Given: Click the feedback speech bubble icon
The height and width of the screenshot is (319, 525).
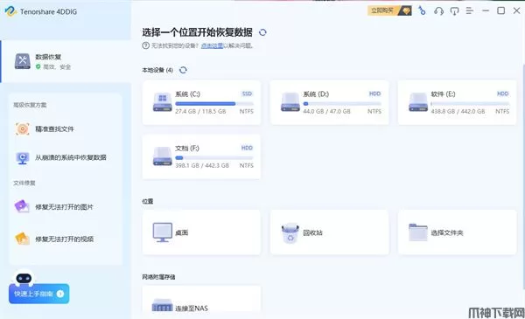Looking at the screenshot, I should coord(454,11).
